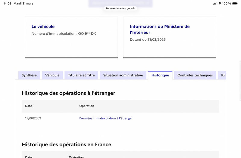Click the Première immatriculation à l'étranger link
This screenshot has height=158, width=241.
106,118
